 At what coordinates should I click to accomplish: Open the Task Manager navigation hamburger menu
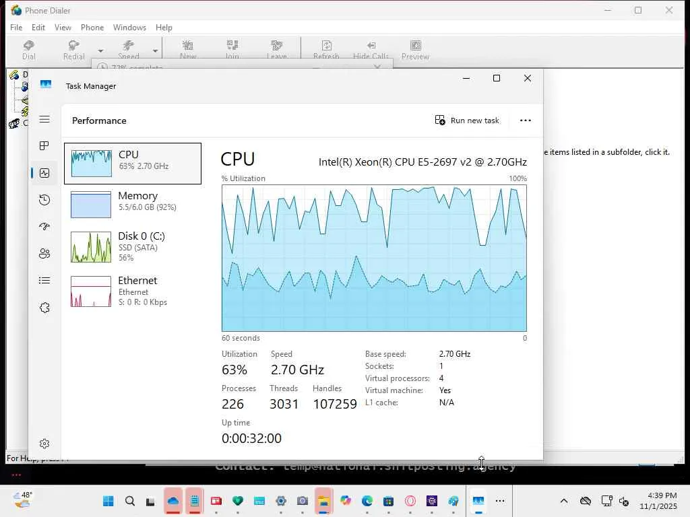[44, 120]
